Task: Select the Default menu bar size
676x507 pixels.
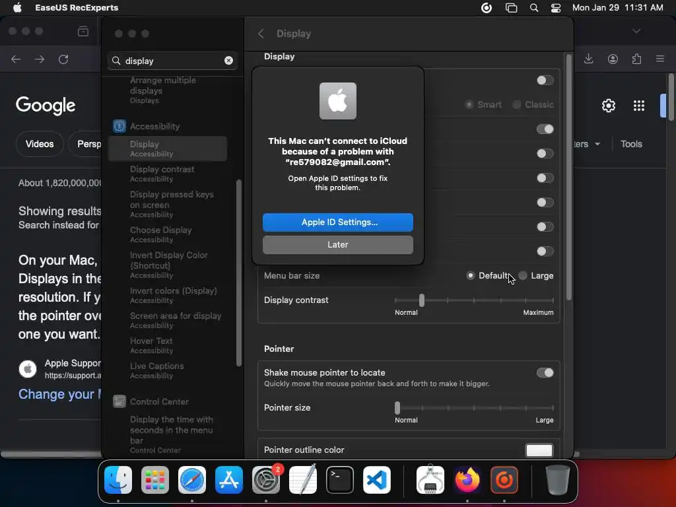Action: 470,275
